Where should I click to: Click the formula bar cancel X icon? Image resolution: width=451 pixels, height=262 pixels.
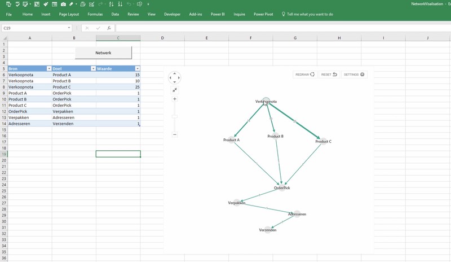click(x=87, y=28)
